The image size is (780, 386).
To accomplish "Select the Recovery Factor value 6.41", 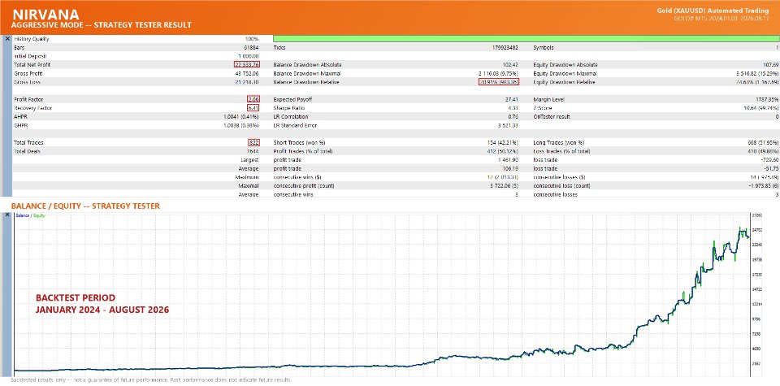I will point(252,108).
